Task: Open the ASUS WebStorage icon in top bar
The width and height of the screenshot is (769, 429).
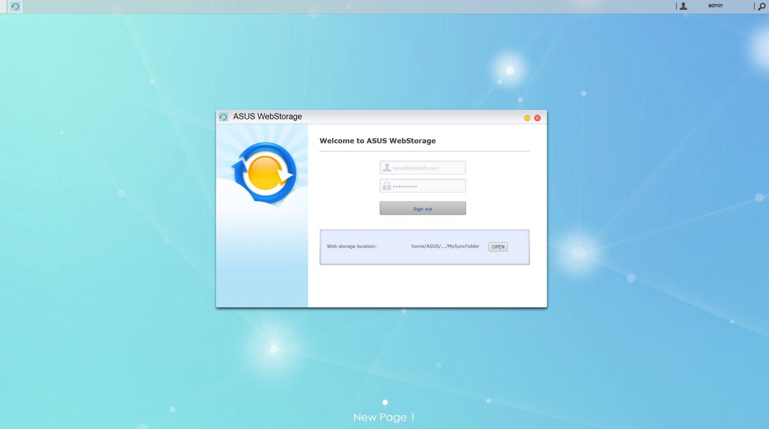Action: (x=16, y=7)
